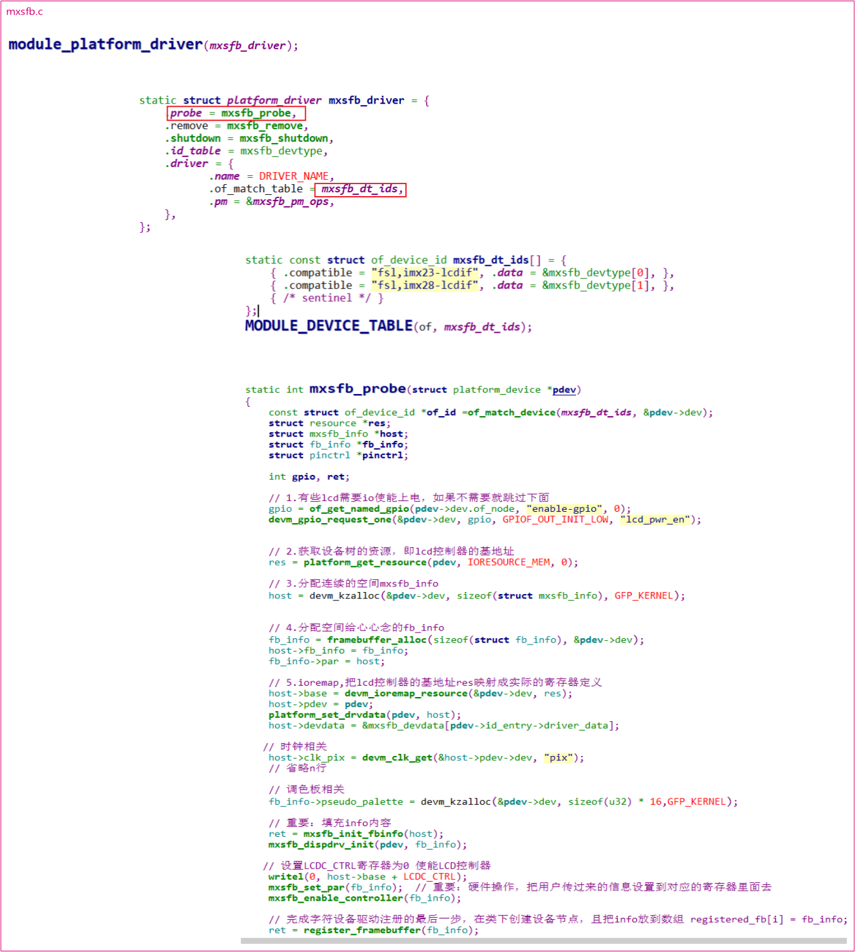Click the host->fb_info = fb_info line
The height and width of the screenshot is (952, 855).
pyautogui.click(x=338, y=651)
